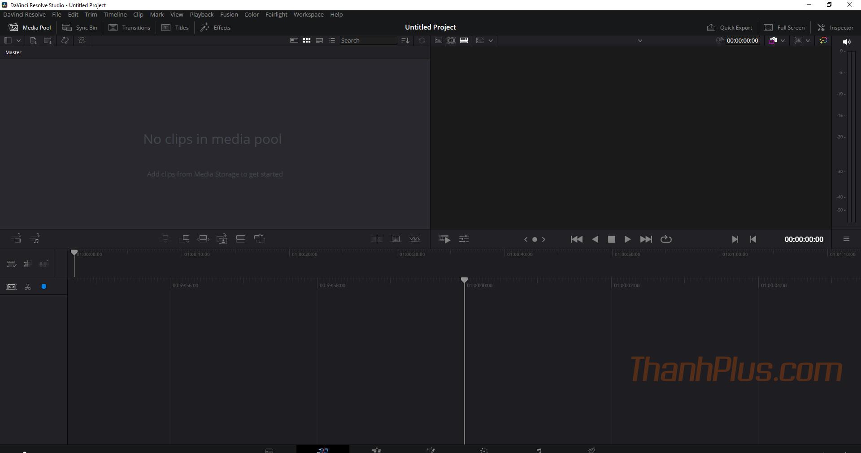Open the Inspector panel
861x453 pixels.
[835, 27]
